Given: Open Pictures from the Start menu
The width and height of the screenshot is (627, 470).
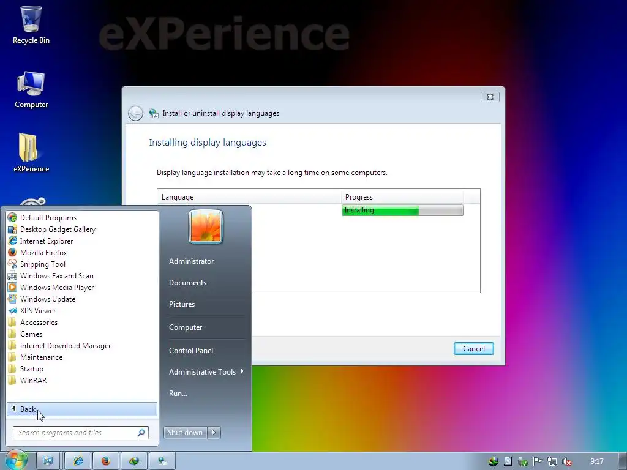Looking at the screenshot, I should coord(182,304).
